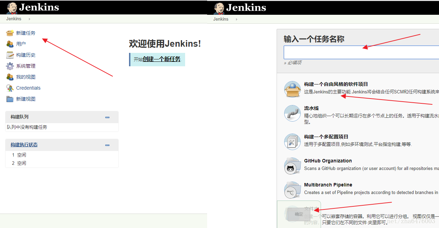
Task: Click the 我的视图 icon
Action: 10,77
